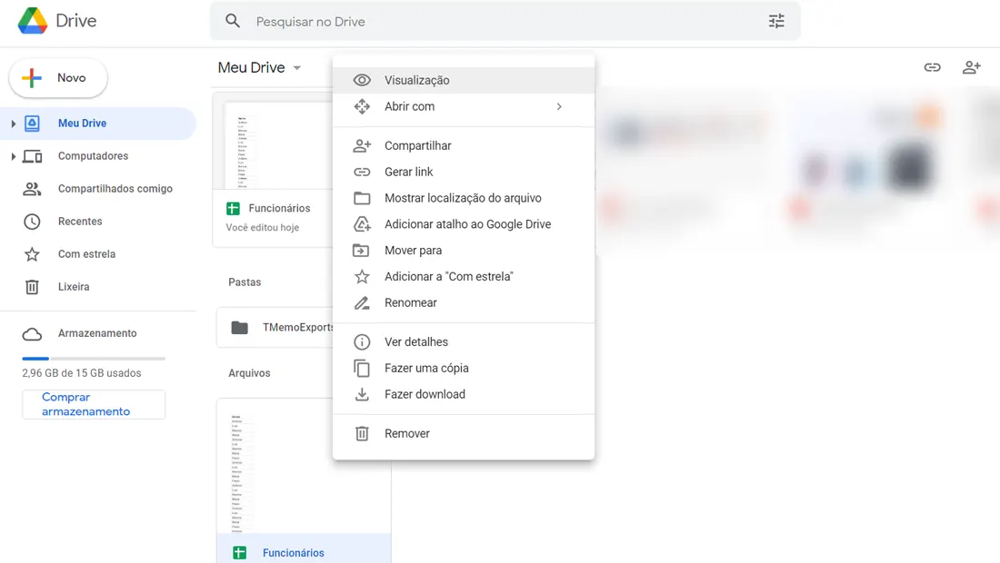This screenshot has height=563, width=1000.
Task: Open the Abrir com submenu
Action: 464,106
